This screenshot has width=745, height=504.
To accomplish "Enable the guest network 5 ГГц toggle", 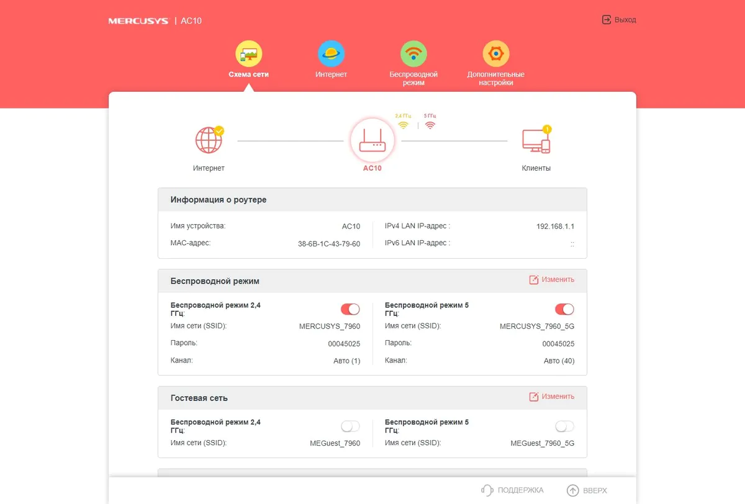I will tap(564, 426).
